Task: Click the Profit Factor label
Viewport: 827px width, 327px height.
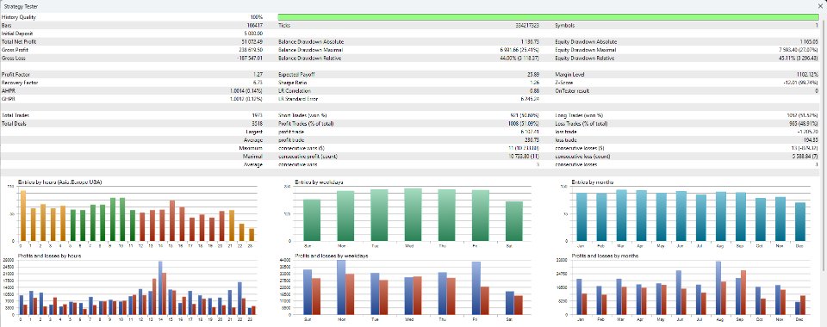Action: click(16, 74)
